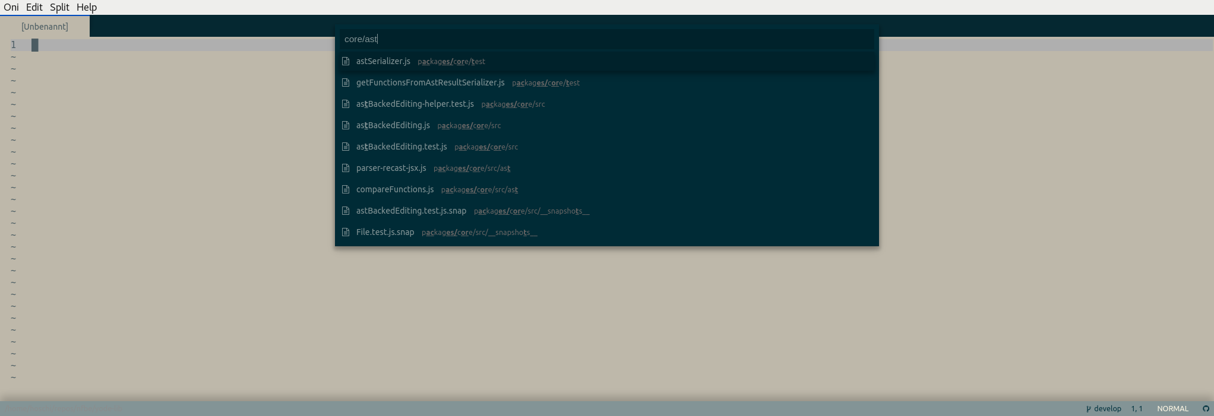The width and height of the screenshot is (1214, 416).
Task: Click file icon beside astBackedEditing.test.js
Action: tap(346, 147)
